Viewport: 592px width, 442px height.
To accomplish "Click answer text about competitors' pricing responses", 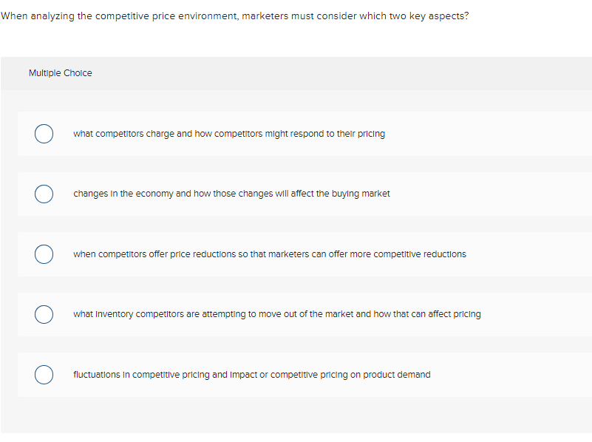I will point(229,134).
